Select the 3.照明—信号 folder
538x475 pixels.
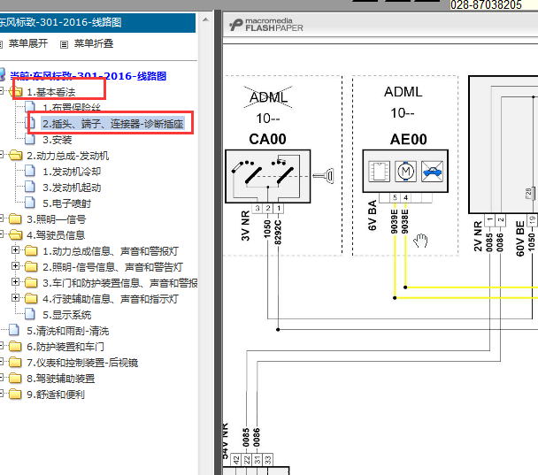click(x=57, y=219)
